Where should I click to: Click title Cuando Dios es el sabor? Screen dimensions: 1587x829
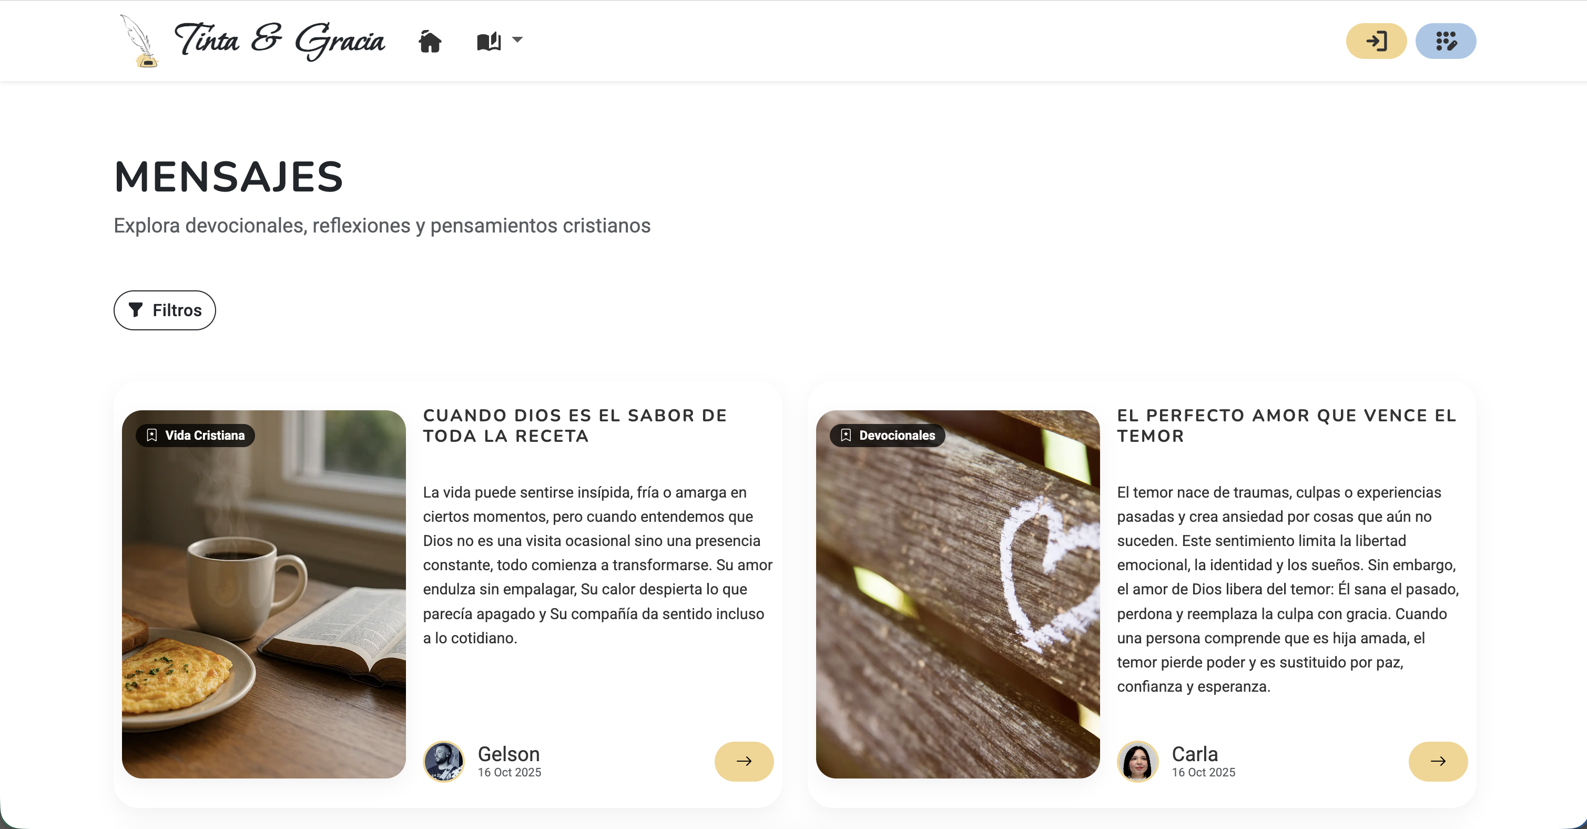pos(575,426)
